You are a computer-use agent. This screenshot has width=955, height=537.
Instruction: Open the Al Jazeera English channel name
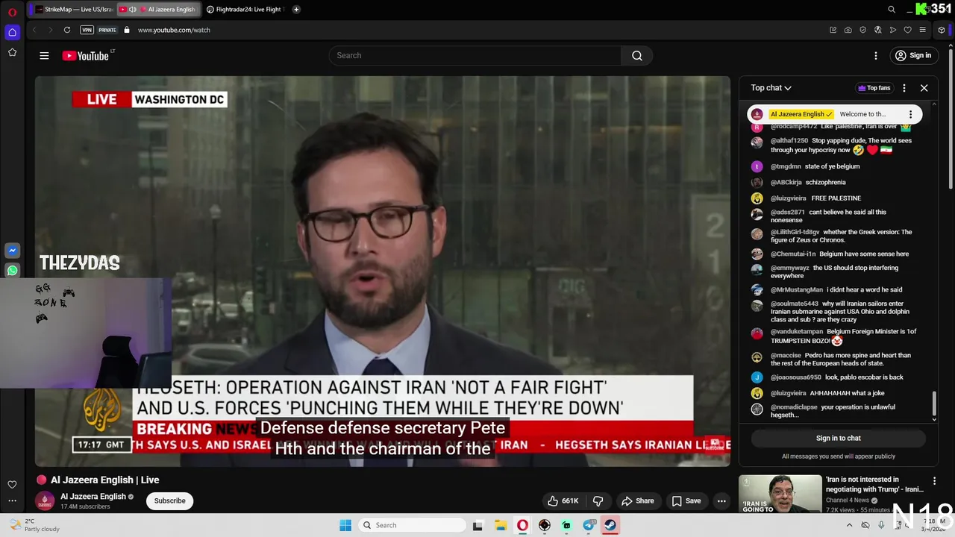[93, 496]
